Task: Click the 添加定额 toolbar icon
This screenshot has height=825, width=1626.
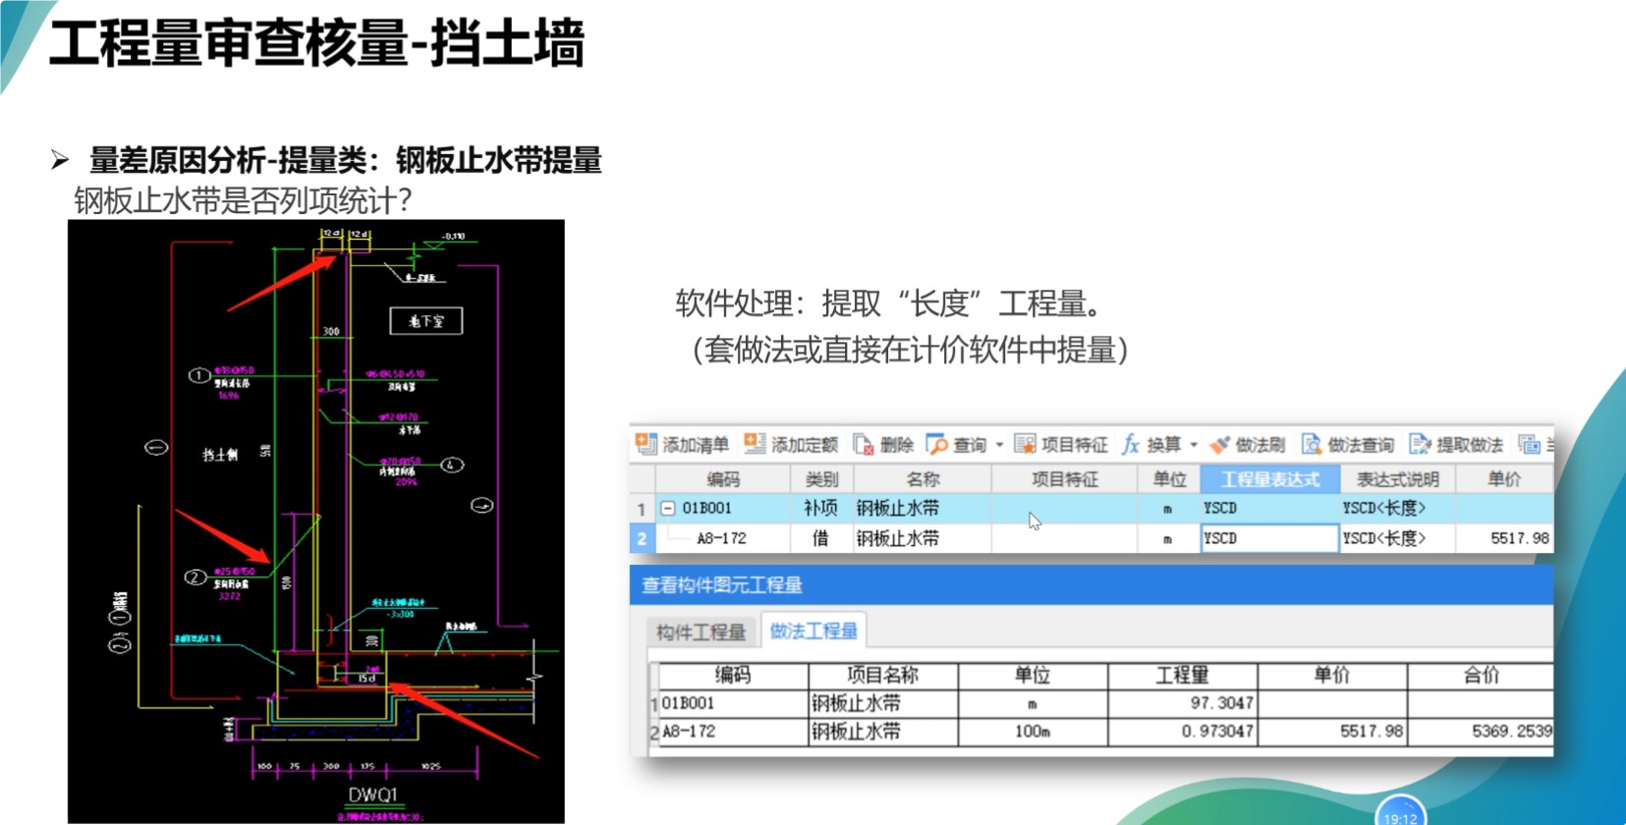Action: pyautogui.click(x=754, y=444)
